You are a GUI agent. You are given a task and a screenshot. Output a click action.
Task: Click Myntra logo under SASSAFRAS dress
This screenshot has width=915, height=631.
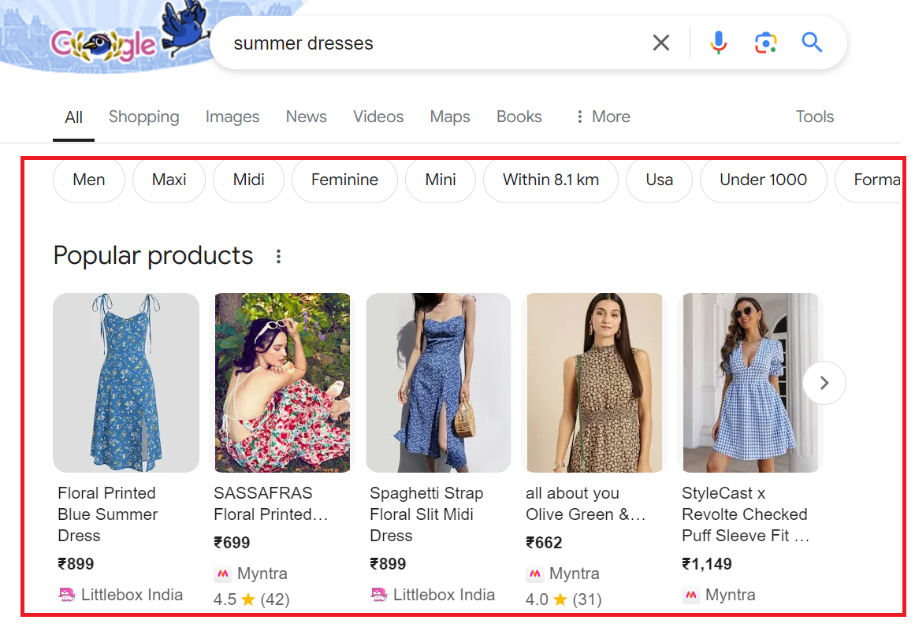coord(222,573)
